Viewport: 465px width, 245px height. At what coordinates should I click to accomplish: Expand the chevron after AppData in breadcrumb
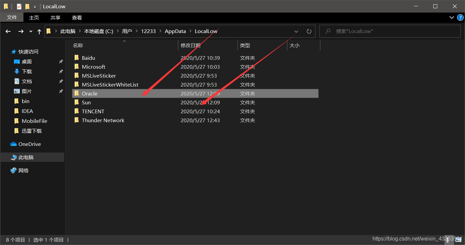tap(191, 31)
